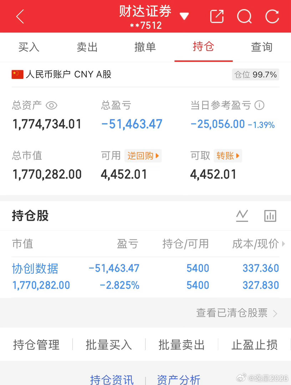Tap the 仓位 99.7% badge
This screenshot has height=385, width=291.
[x=255, y=75]
